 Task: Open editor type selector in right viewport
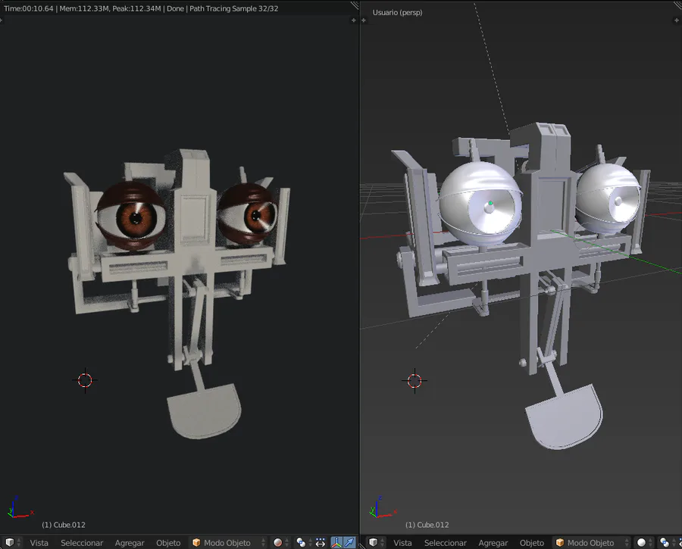coord(376,542)
